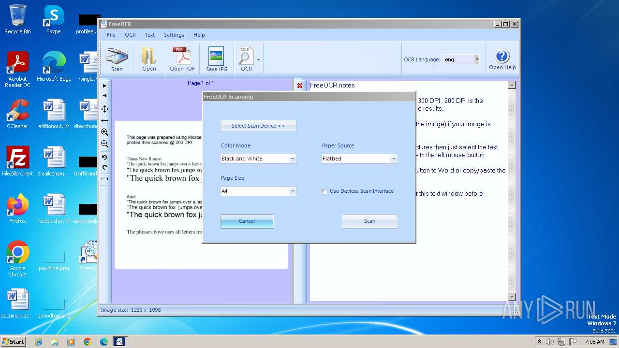The width and height of the screenshot is (619, 348).
Task: Select the fit-to-width horizontal arrow icon
Action: coord(104,120)
